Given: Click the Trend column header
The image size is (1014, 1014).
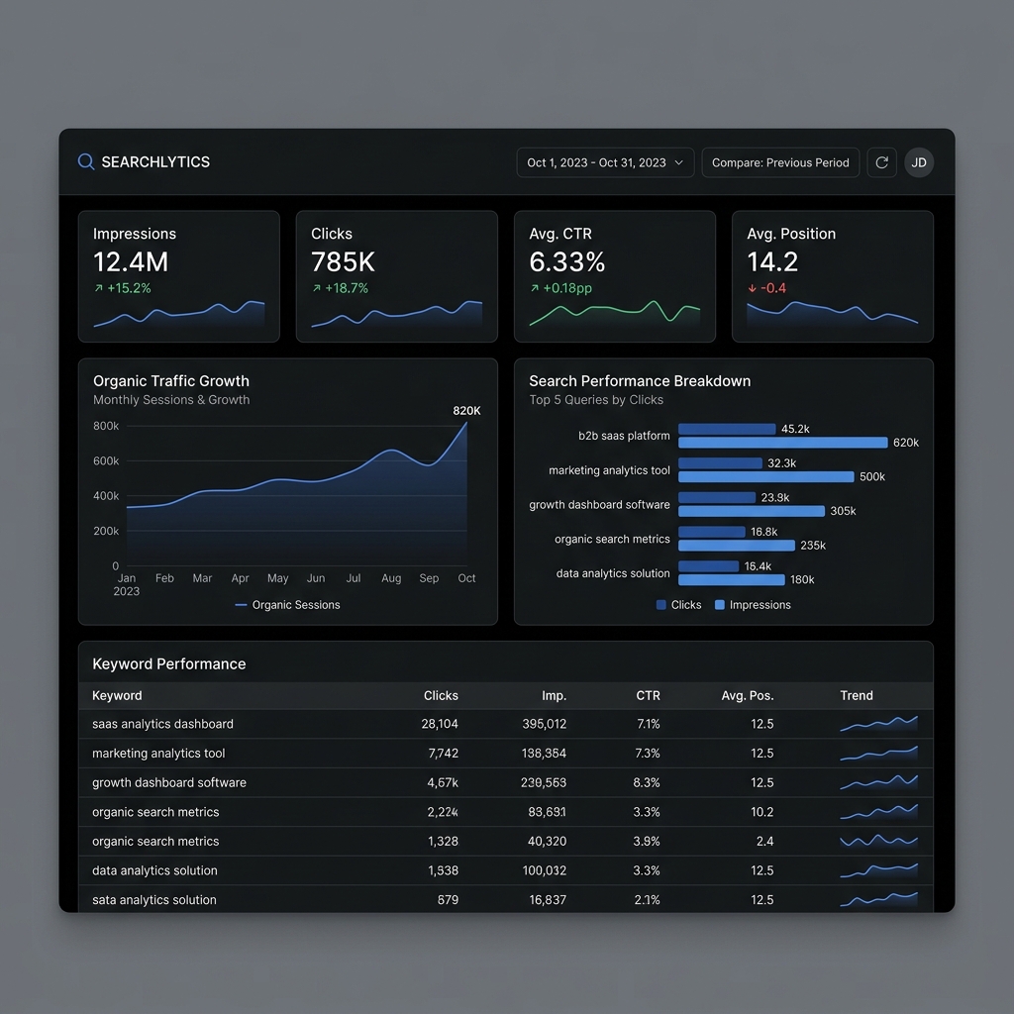Looking at the screenshot, I should (x=857, y=695).
